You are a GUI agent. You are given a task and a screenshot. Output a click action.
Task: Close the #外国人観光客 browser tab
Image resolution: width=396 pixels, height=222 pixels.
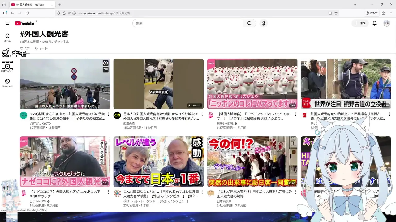[x=52, y=5]
